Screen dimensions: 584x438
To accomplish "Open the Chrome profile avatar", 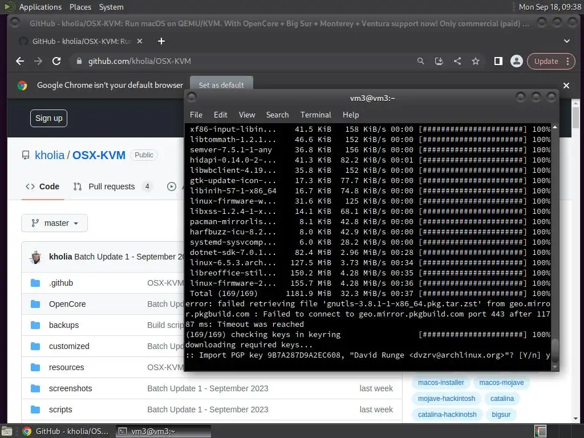I will click(517, 61).
